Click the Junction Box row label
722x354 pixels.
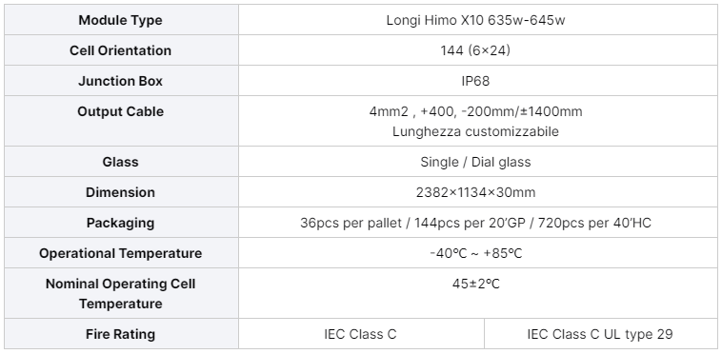pos(120,81)
